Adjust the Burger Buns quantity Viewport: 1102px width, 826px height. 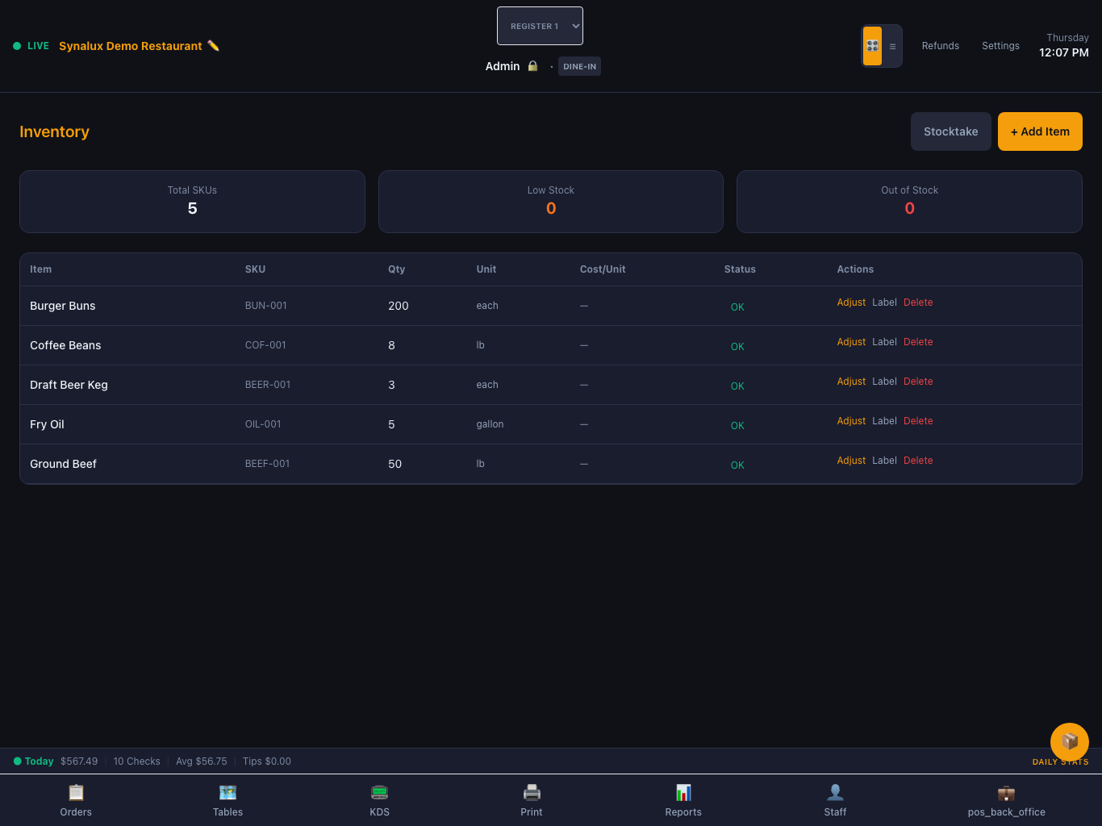(851, 302)
